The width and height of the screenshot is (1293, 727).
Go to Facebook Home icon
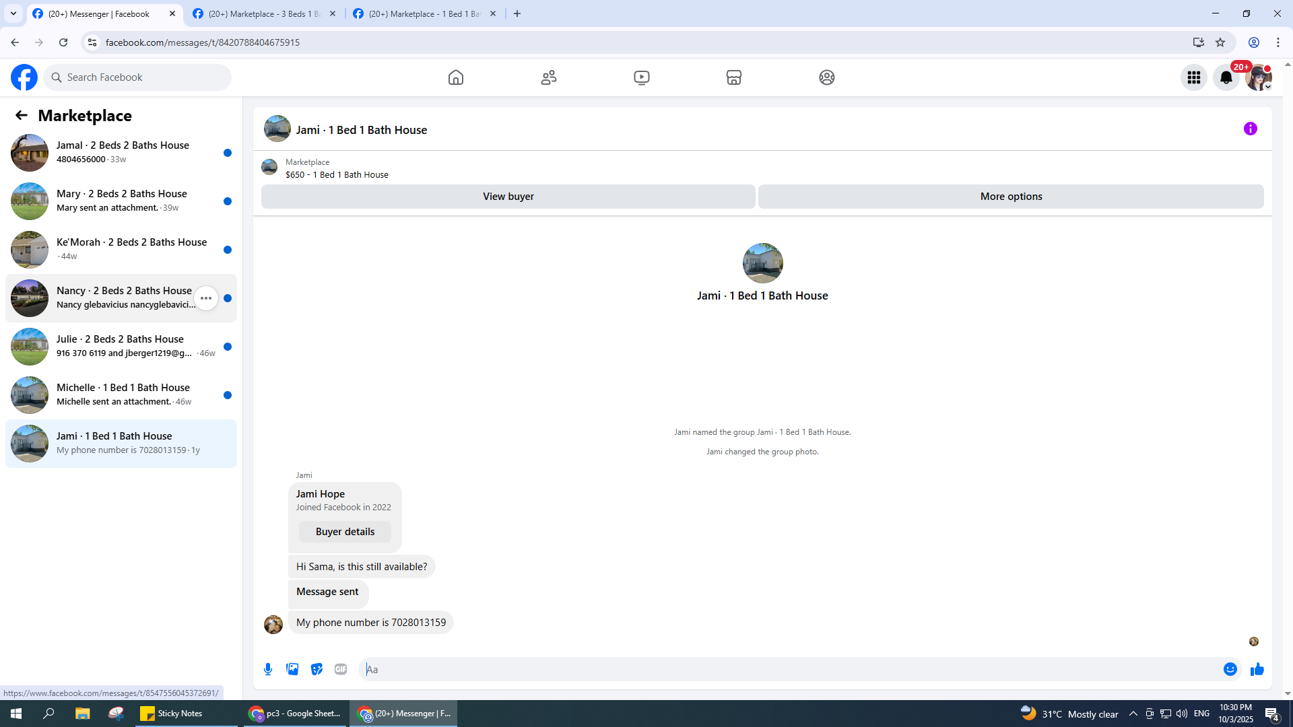pyautogui.click(x=456, y=77)
